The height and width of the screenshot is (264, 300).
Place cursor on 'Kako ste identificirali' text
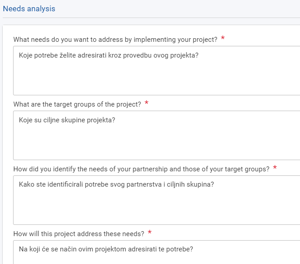point(53,184)
